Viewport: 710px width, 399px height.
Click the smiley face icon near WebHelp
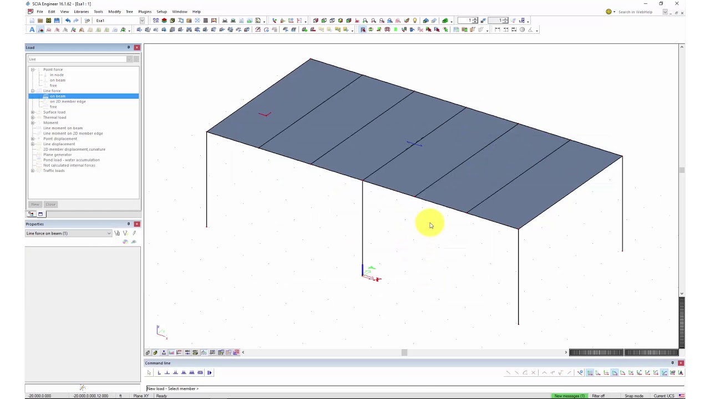[x=608, y=12]
